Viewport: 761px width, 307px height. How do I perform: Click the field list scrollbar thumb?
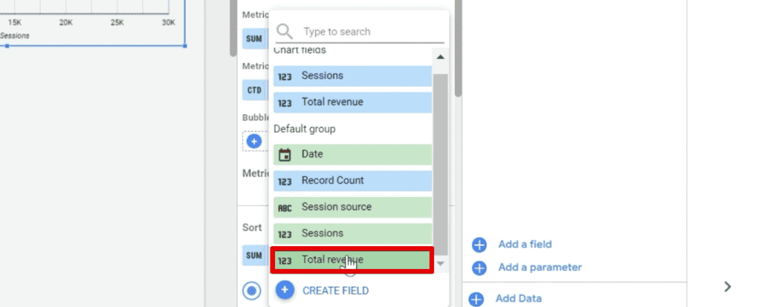(x=440, y=165)
